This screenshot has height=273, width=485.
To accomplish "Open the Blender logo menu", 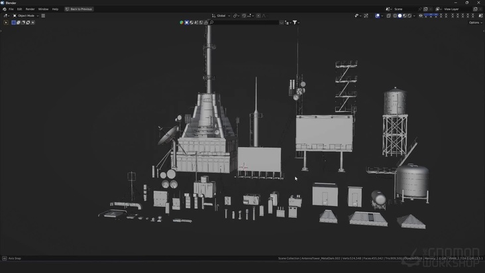I will tap(5, 9).
